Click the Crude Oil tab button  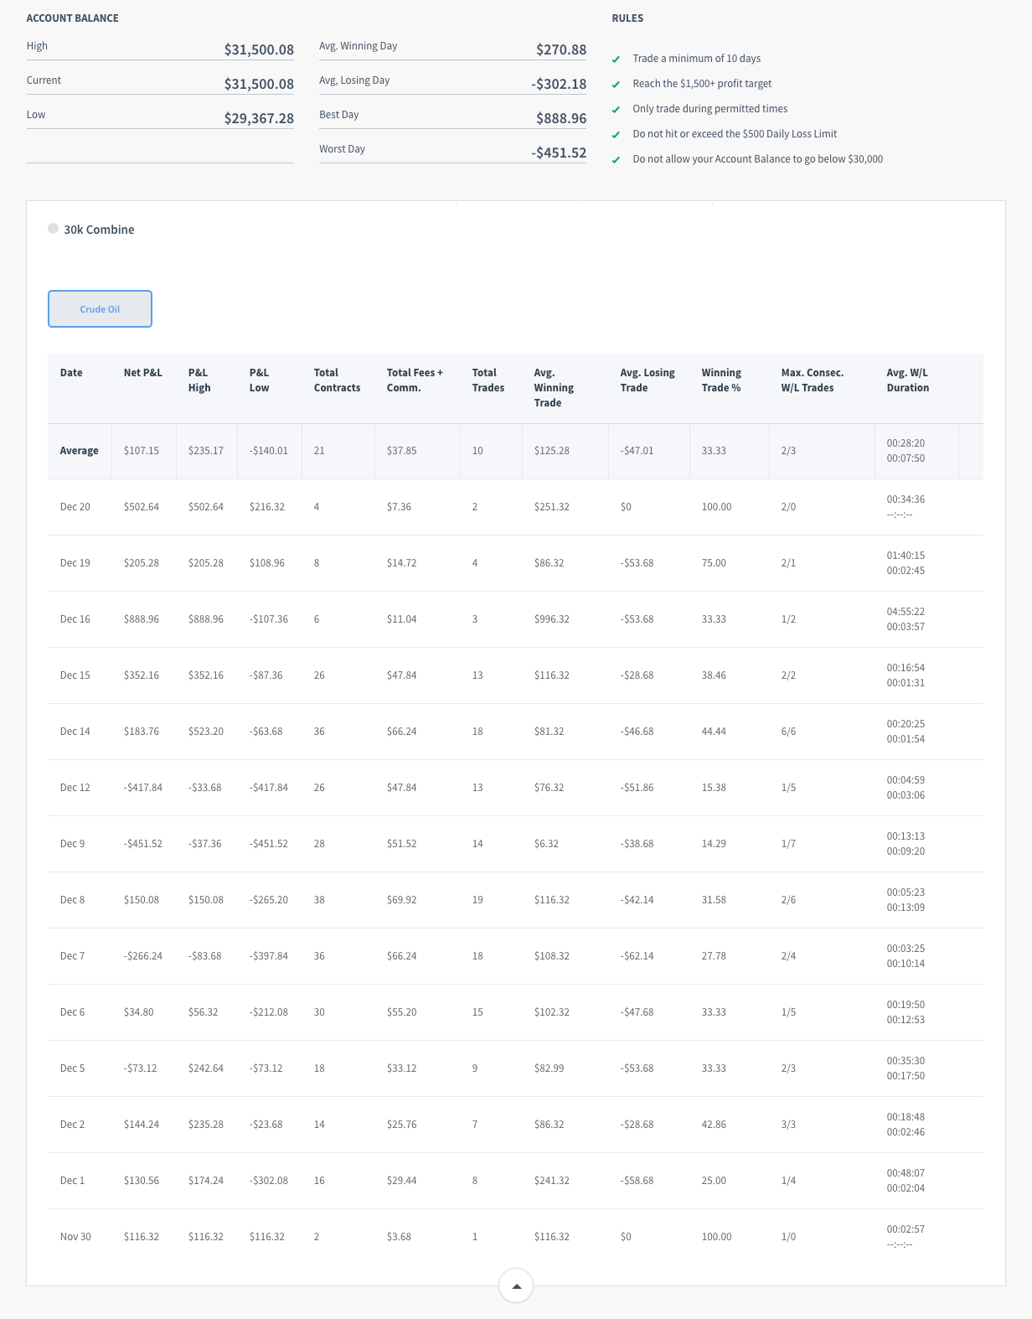[x=100, y=309]
